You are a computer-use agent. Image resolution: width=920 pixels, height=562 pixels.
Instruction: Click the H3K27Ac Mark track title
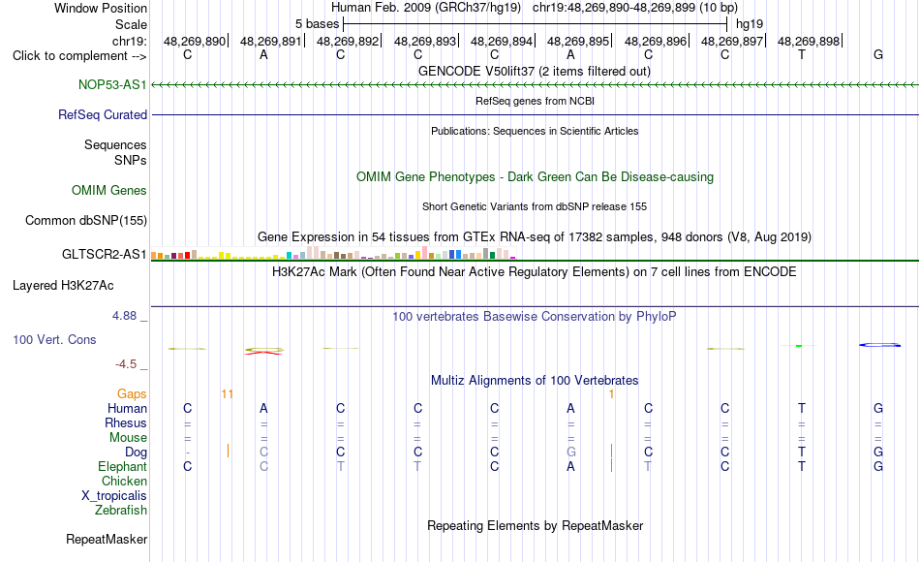click(x=535, y=272)
